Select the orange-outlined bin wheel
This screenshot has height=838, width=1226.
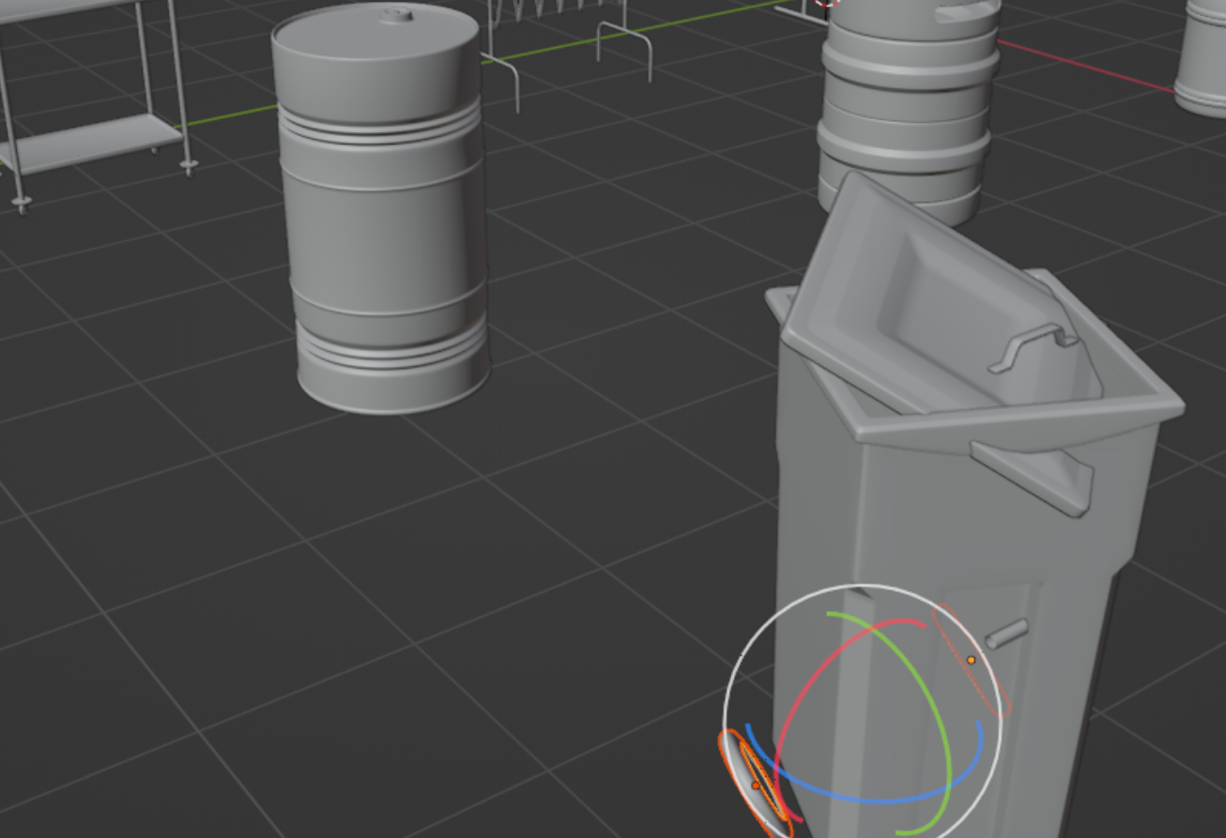tap(754, 784)
